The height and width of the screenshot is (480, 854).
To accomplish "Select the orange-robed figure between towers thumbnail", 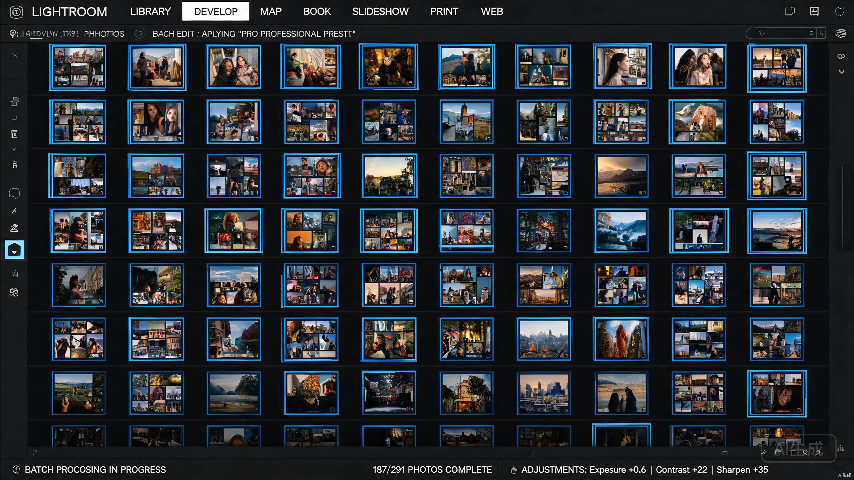I will pyautogui.click(x=621, y=339).
